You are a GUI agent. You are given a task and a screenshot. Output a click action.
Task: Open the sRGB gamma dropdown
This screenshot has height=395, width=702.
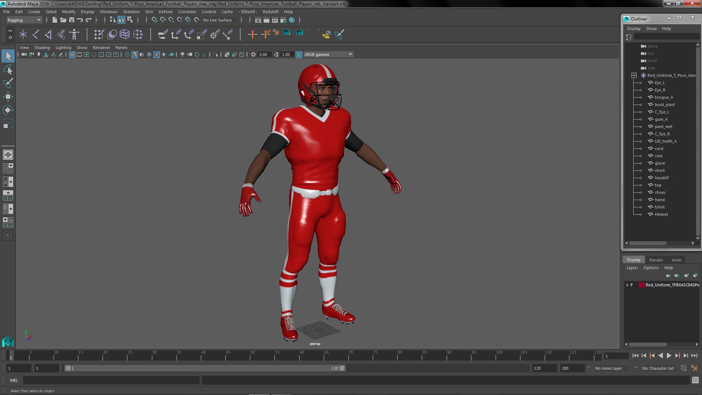[328, 54]
